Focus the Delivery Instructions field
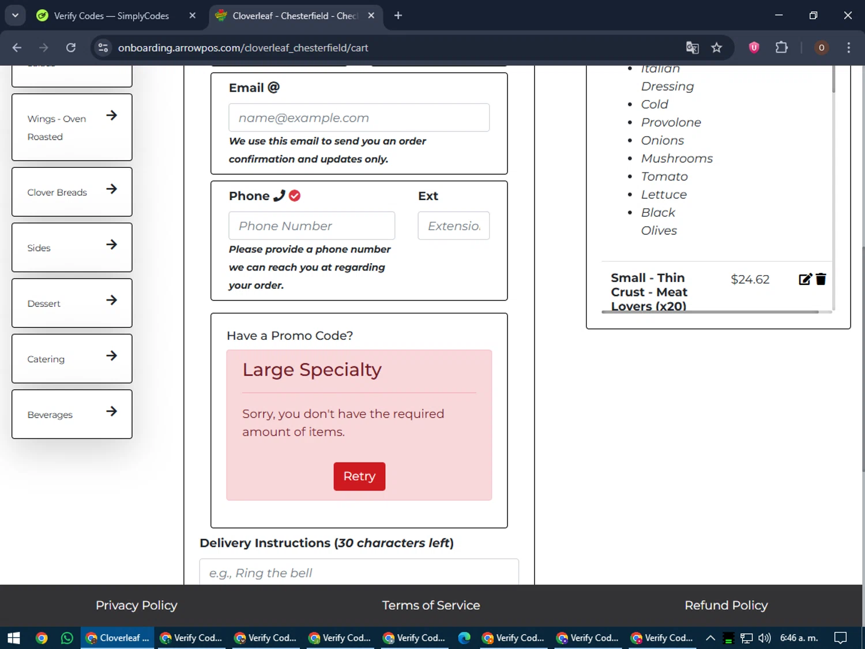 coord(359,572)
